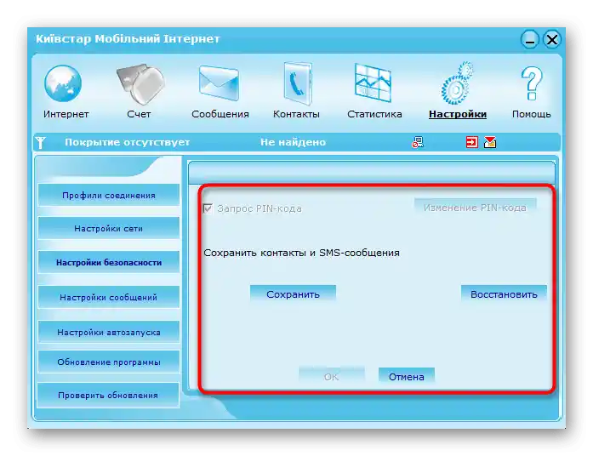Click the envelope message status icon
Image resolution: width=593 pixels, height=456 pixels.
tap(490, 142)
